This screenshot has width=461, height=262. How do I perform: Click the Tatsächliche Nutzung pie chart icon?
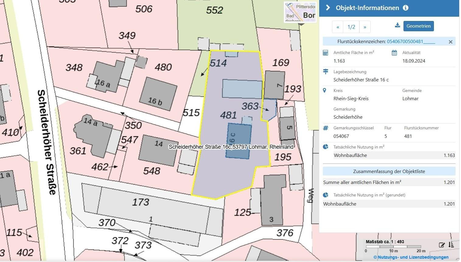[325, 147]
